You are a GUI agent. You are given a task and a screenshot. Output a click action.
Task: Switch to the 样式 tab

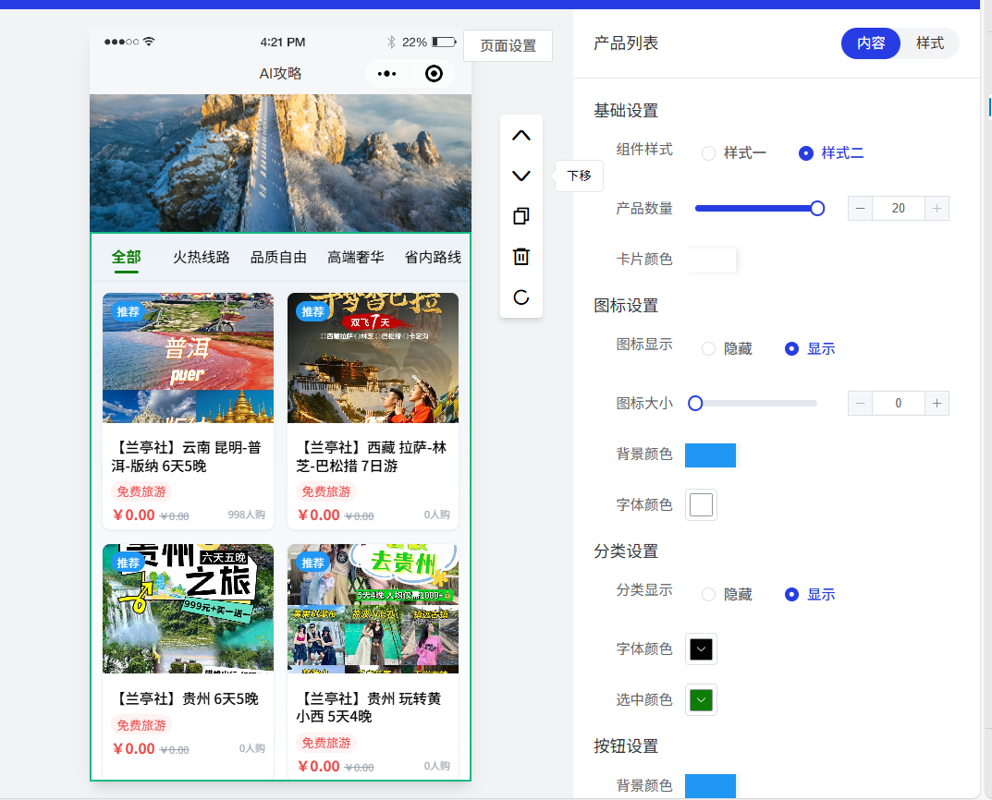[929, 43]
